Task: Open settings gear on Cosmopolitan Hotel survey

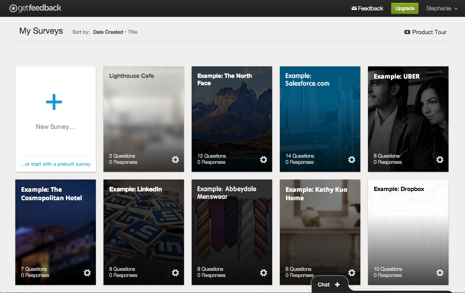Action: 87,273
